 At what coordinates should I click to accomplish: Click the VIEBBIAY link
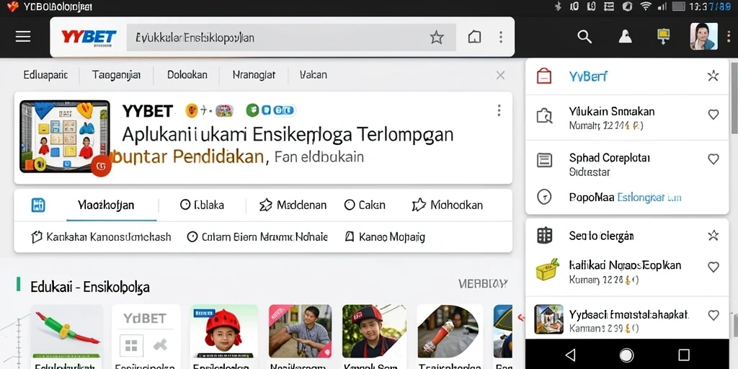coord(482,284)
